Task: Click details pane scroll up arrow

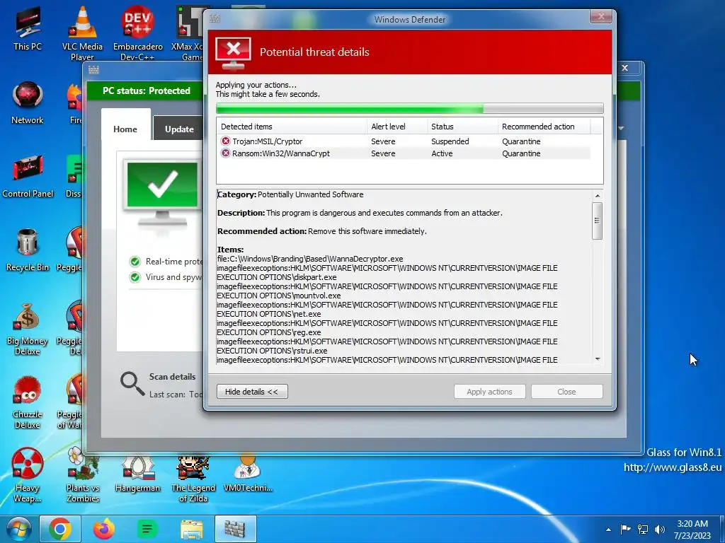Action: (598, 196)
